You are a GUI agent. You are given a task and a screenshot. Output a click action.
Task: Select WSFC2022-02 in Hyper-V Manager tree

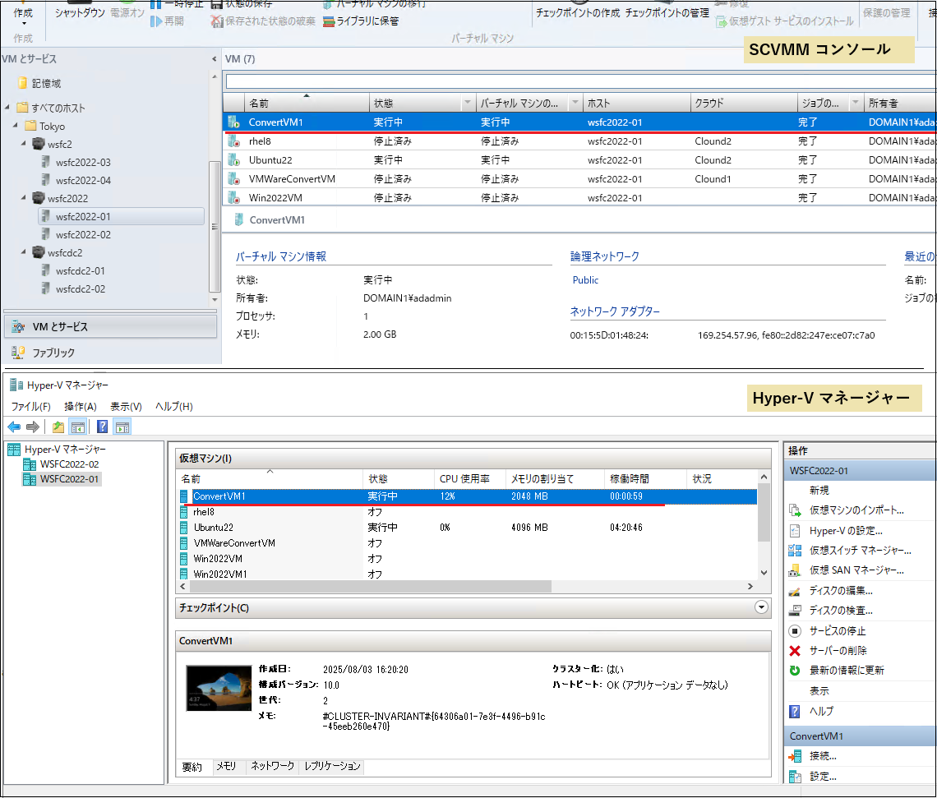69,464
